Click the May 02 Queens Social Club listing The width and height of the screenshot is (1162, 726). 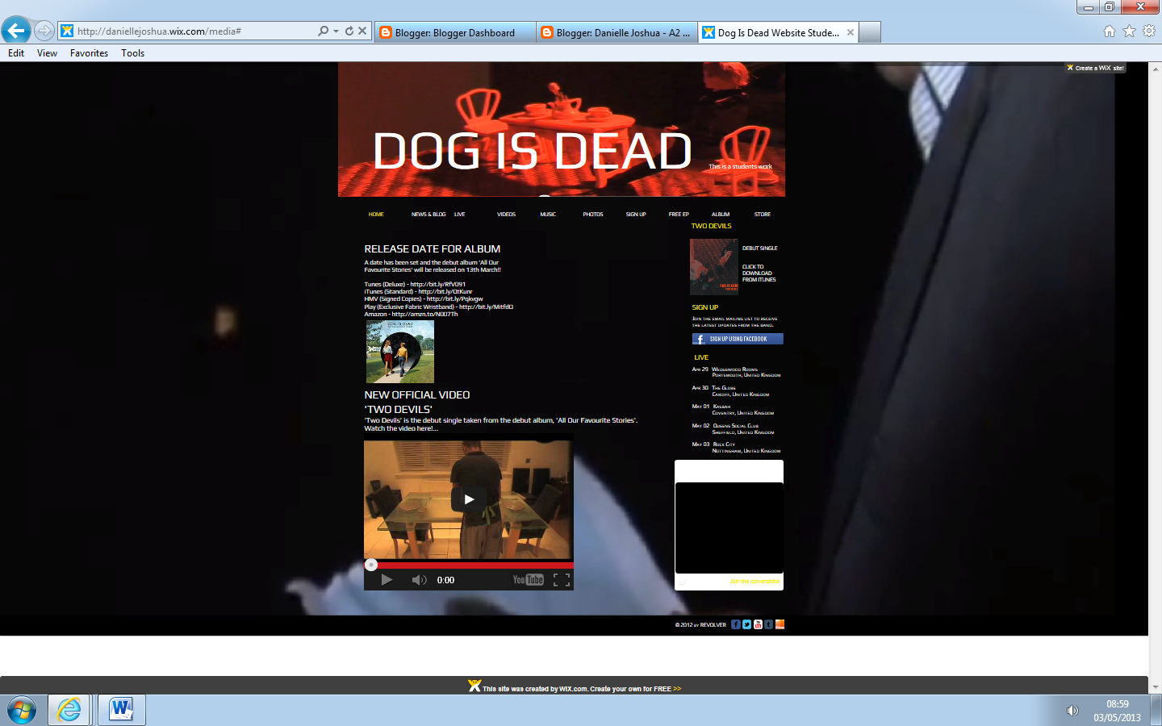point(733,429)
